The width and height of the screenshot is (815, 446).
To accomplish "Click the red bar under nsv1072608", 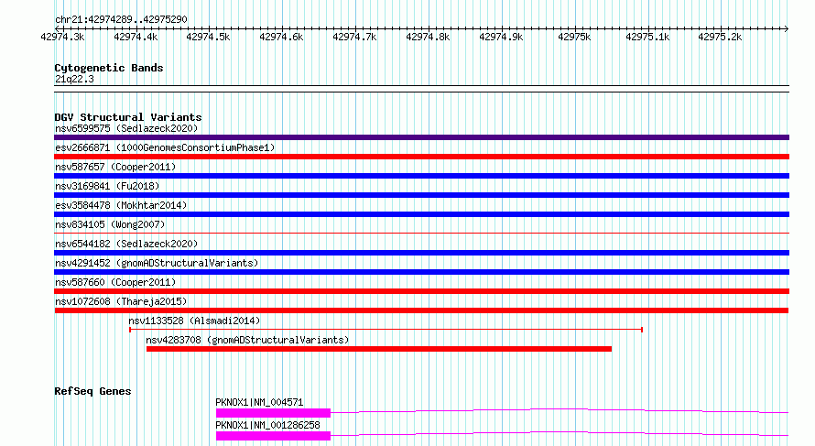I will click(x=421, y=310).
